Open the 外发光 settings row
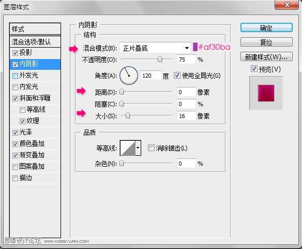The width and height of the screenshot is (302, 249). 35,76
